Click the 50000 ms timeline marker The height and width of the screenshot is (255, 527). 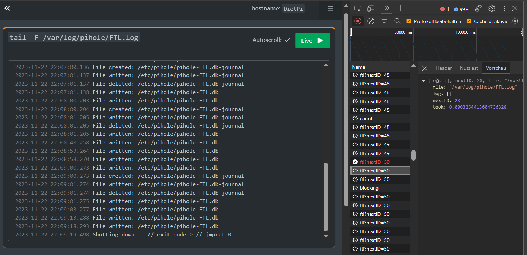[403, 32]
